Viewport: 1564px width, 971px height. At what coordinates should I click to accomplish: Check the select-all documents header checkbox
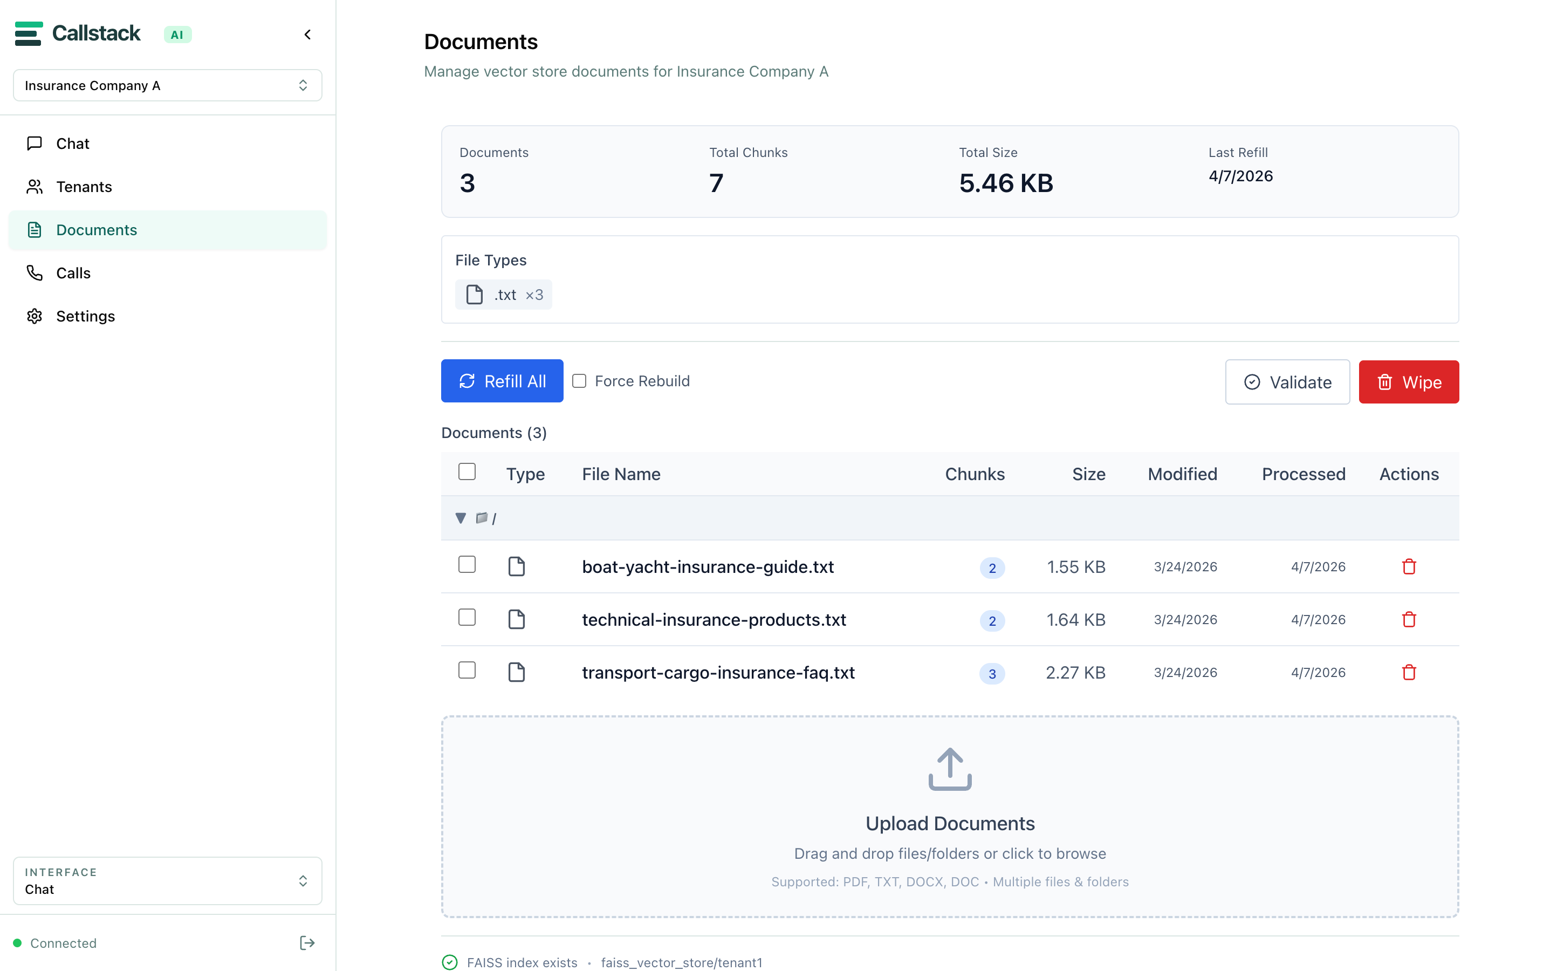pos(467,472)
